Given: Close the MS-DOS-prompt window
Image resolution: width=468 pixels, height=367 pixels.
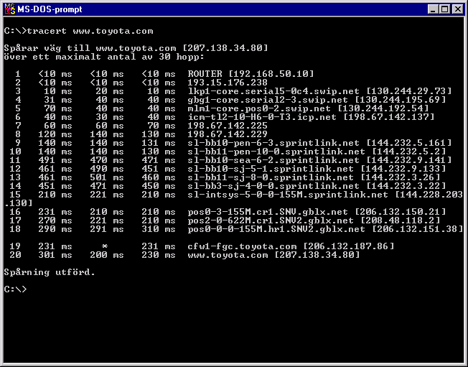Looking at the screenshot, I should point(457,9).
